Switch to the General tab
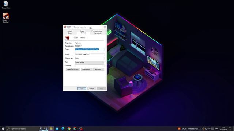This screenshot has height=131, width=234. [x=70, y=33]
